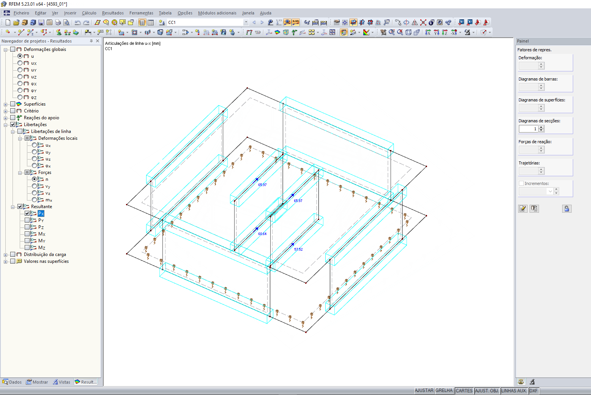
Task: Undo the last action
Action: [x=77, y=22]
